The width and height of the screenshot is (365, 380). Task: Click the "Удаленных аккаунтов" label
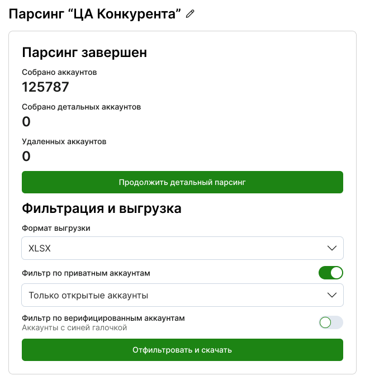(x=64, y=141)
